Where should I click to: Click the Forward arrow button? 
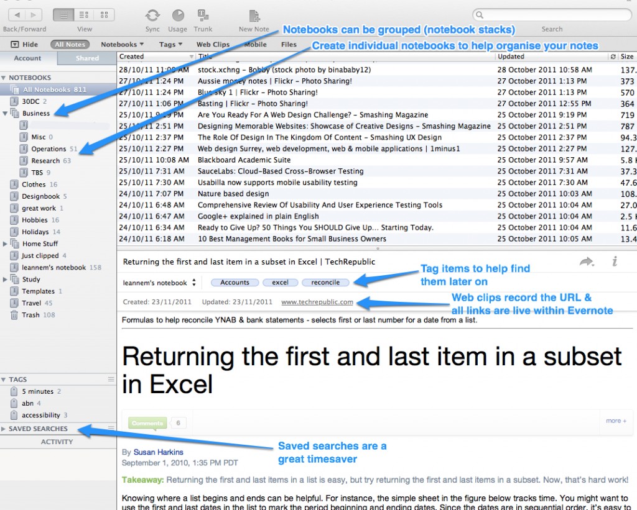[x=34, y=15]
